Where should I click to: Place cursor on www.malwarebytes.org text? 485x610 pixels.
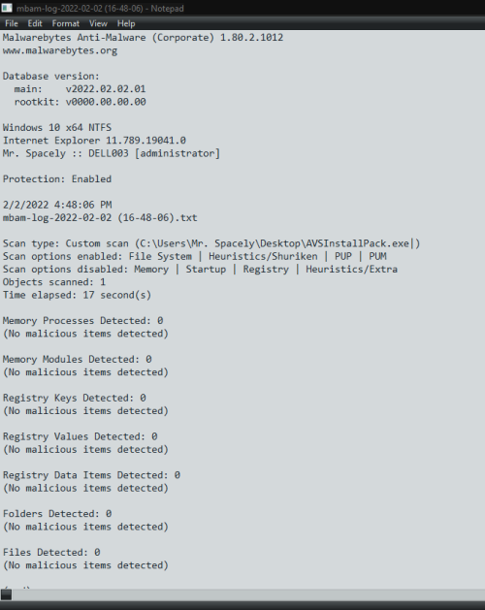(x=60, y=50)
